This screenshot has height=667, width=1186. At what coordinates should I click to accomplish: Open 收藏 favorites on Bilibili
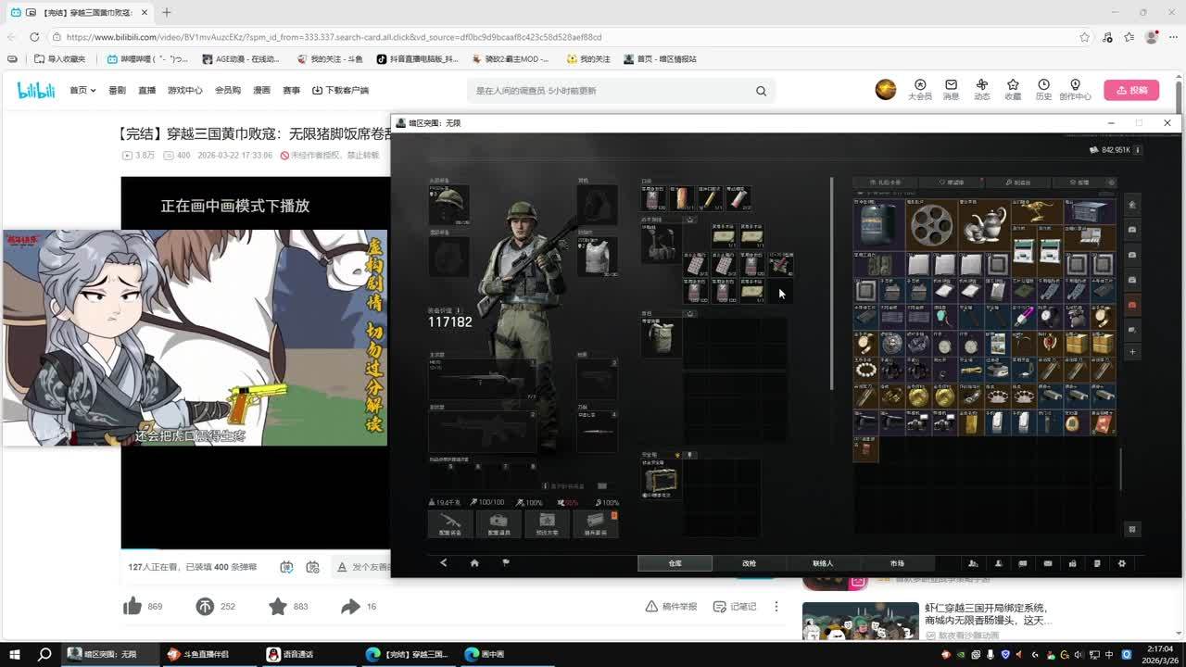coord(1013,89)
